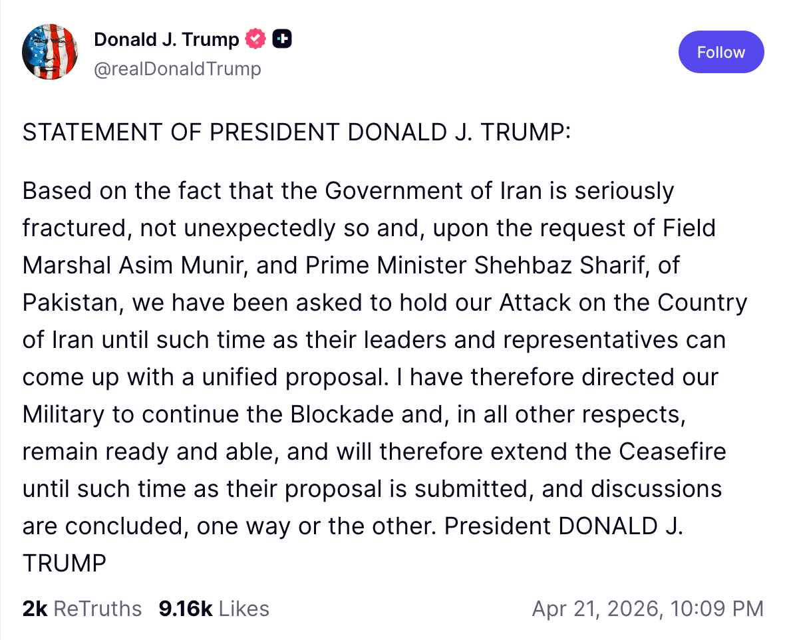The image size is (785, 640).
Task: Open the Donald J. Trump display name
Action: (x=166, y=40)
